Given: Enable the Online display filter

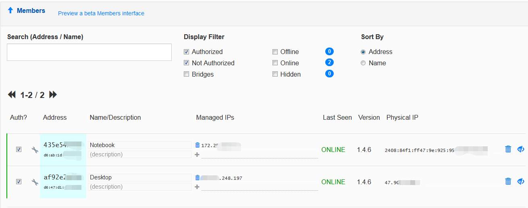Looking at the screenshot, I should pos(275,63).
